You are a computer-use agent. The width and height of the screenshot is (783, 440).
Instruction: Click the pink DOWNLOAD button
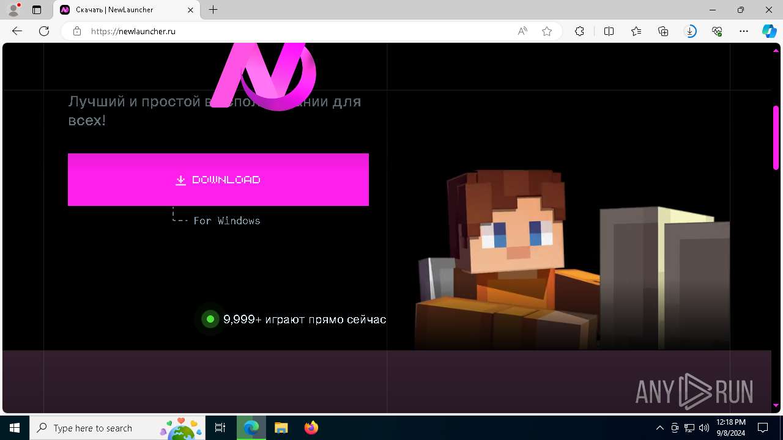tap(218, 180)
